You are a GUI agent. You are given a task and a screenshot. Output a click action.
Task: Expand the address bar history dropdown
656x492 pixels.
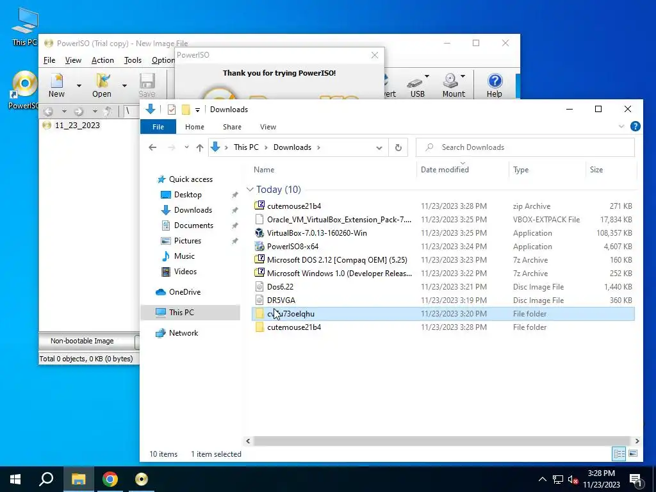tap(379, 147)
